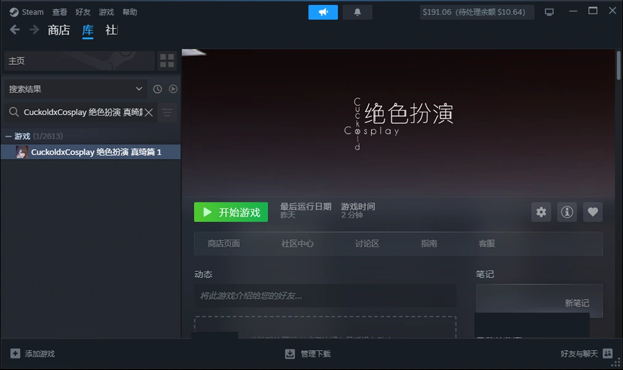The image size is (623, 370).
Task: Click the download tray icon
Action: click(x=290, y=354)
